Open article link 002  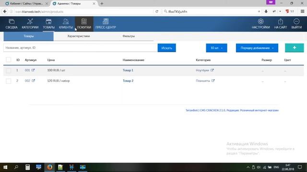[27, 81]
